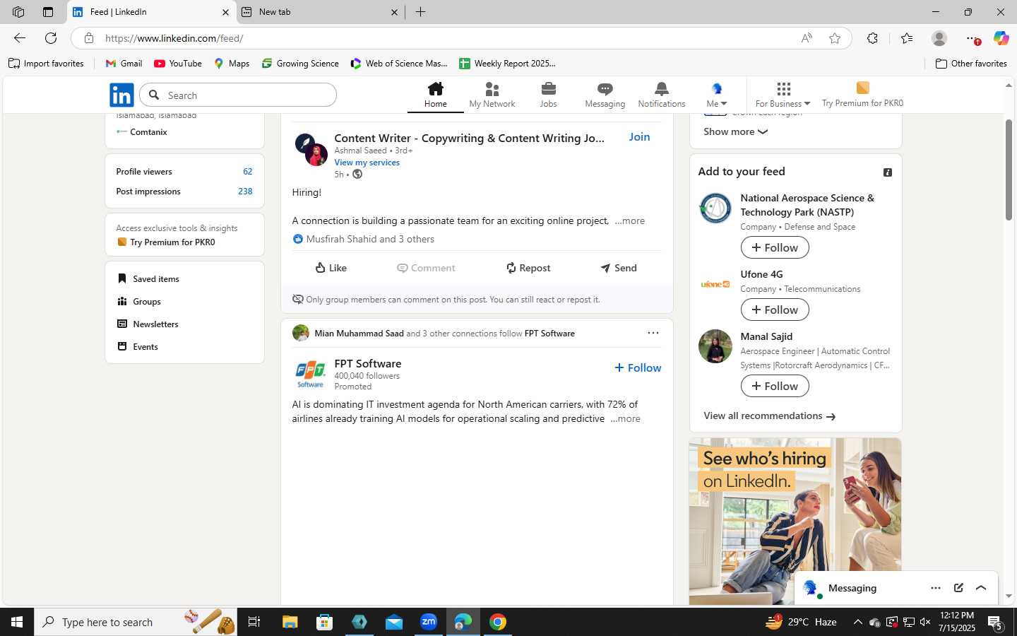Open Other favorites folder
The image size is (1017, 636).
[971, 64]
